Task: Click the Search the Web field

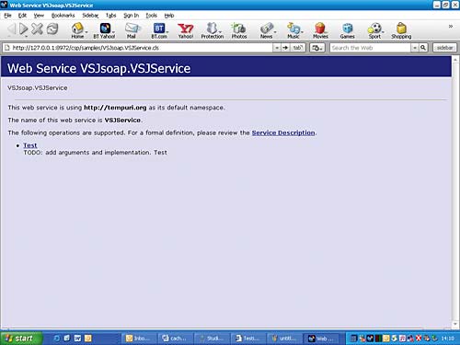Action: point(371,48)
